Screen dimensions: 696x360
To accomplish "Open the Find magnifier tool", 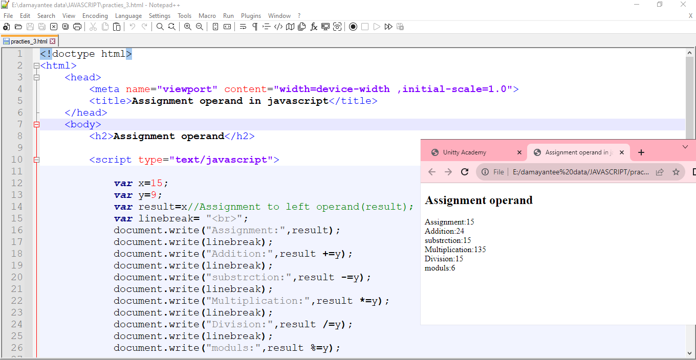I will coord(160,27).
